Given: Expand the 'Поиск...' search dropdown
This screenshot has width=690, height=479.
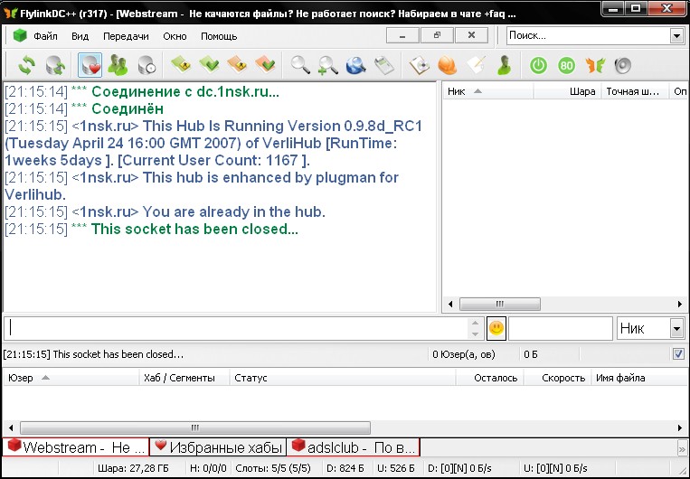Looking at the screenshot, I should [x=676, y=35].
